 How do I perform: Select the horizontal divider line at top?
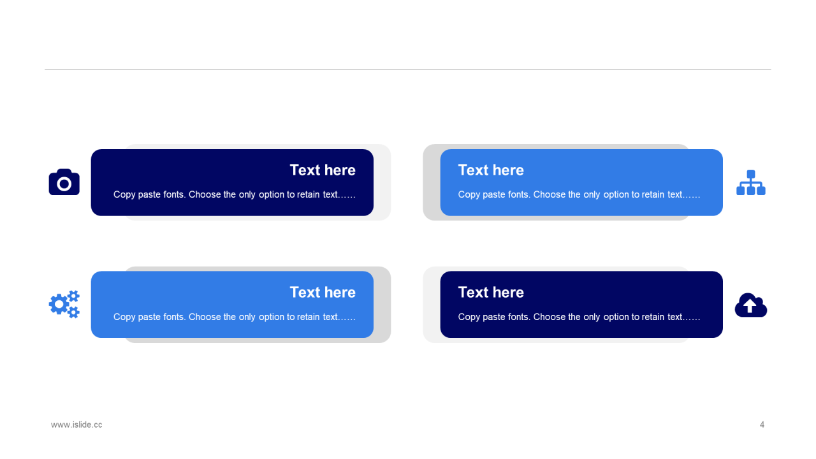408,69
